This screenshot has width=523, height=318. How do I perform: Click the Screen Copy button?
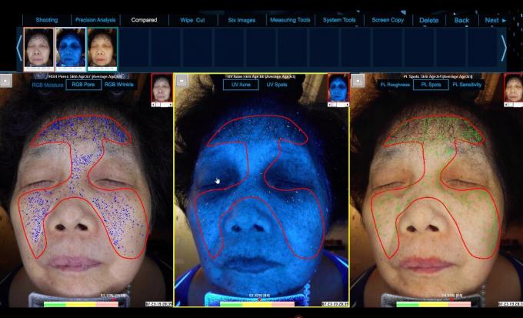pos(388,20)
